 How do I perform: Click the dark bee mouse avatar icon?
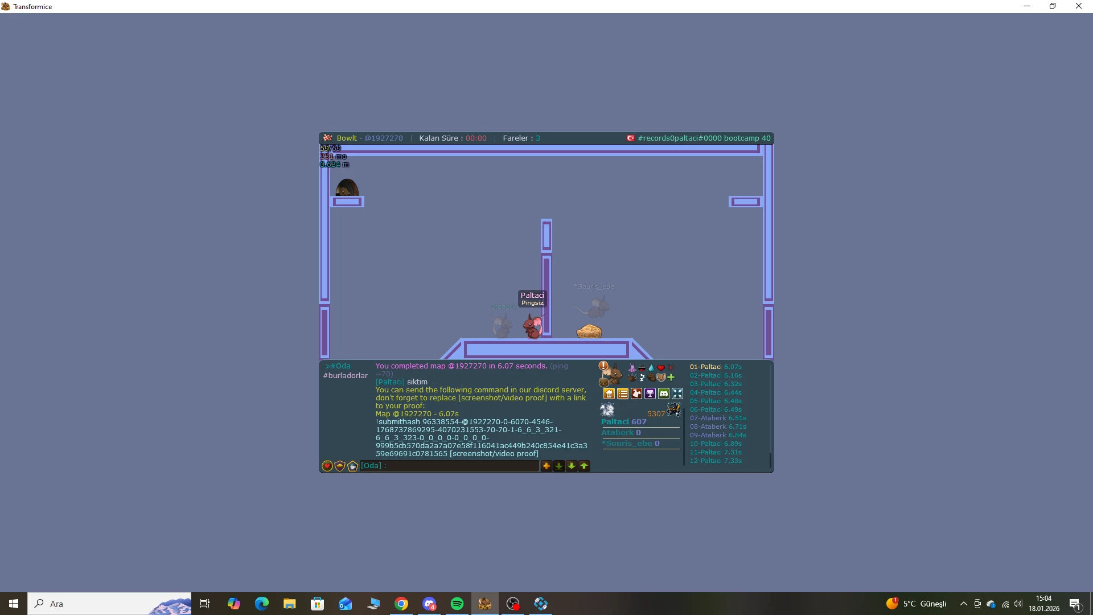tap(674, 409)
